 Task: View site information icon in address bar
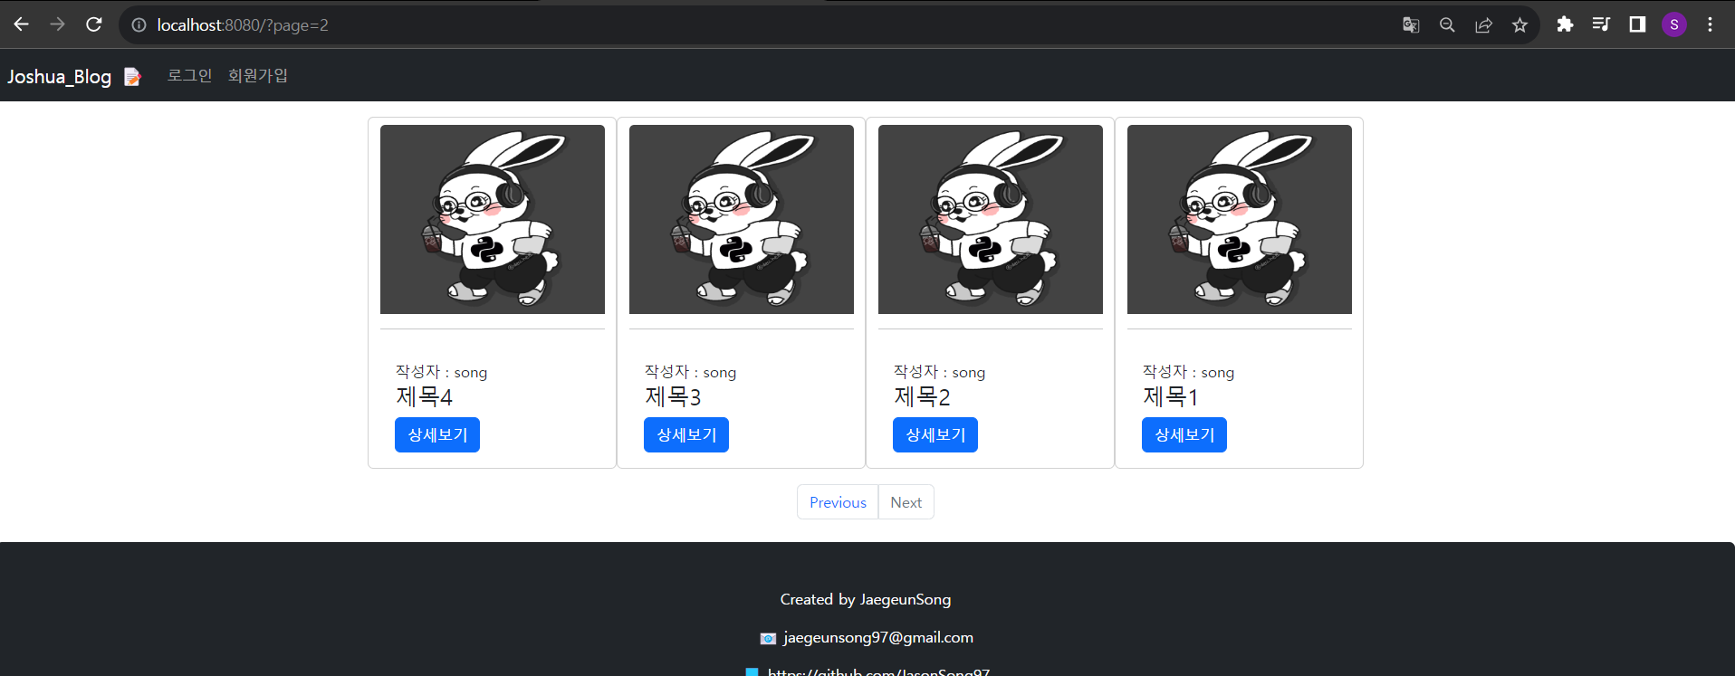click(139, 25)
